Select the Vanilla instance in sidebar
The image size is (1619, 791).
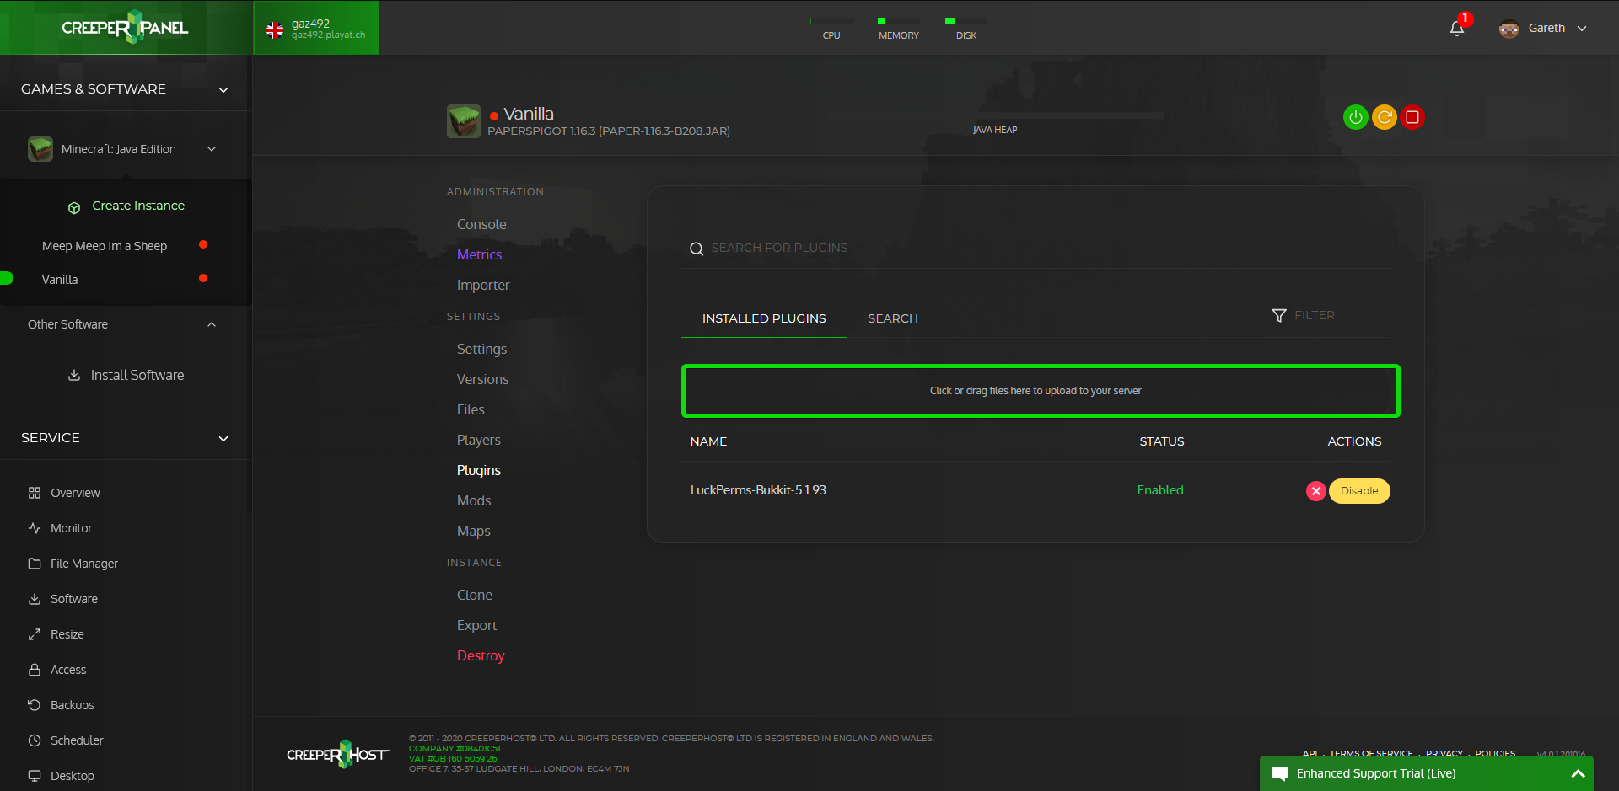pyautogui.click(x=60, y=280)
